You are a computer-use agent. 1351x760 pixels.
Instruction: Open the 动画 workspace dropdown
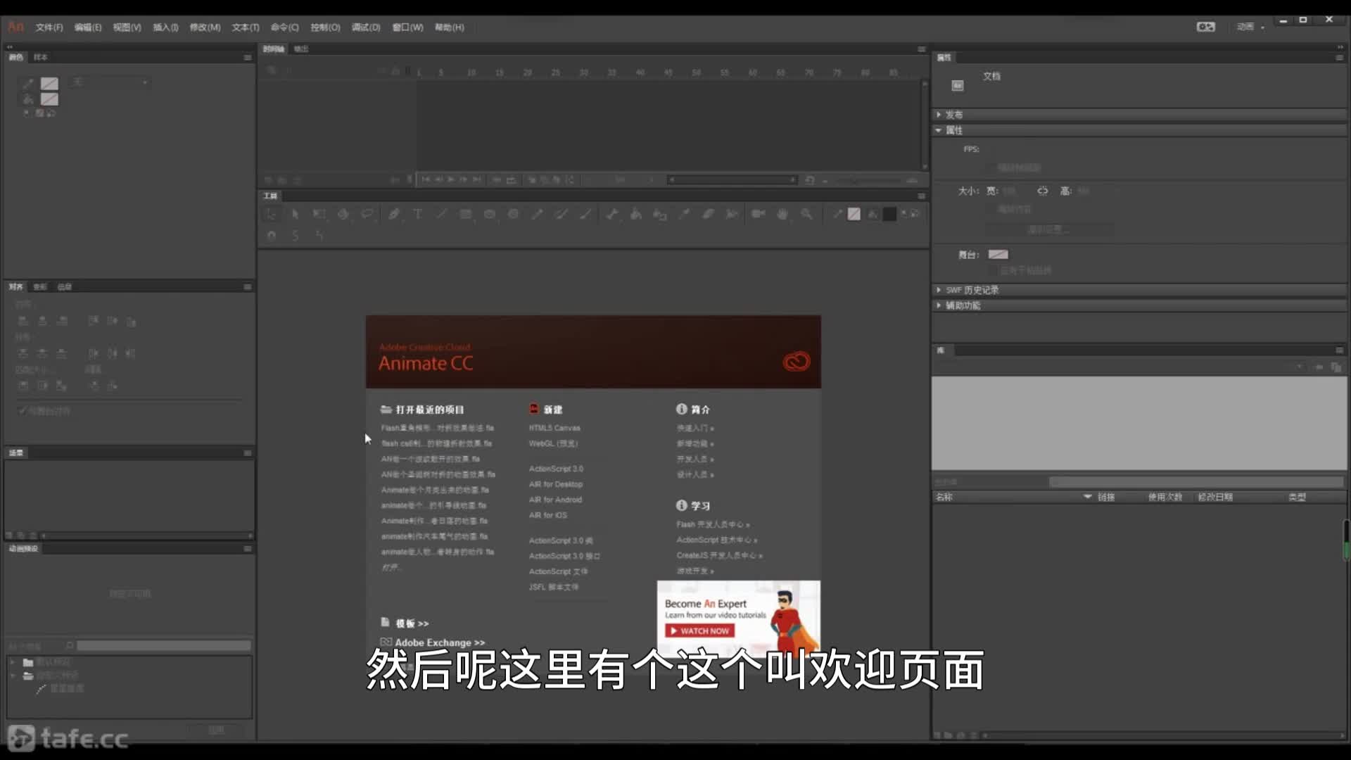pyautogui.click(x=1251, y=27)
